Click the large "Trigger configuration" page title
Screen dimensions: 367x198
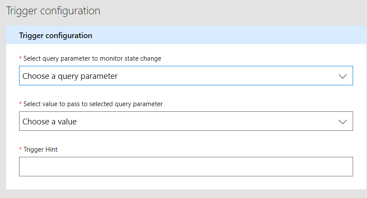(x=53, y=11)
